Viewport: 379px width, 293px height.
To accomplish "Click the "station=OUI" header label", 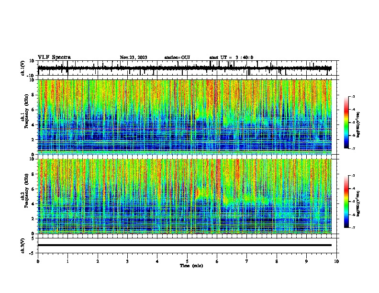I will (177, 57).
